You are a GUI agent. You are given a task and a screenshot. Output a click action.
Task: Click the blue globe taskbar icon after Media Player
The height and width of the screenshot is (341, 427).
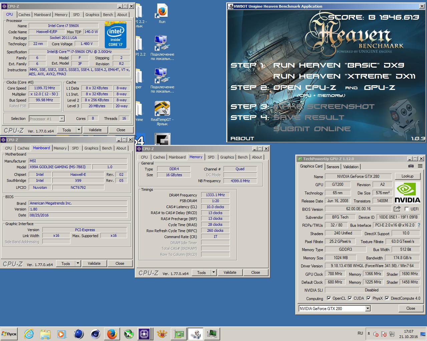[x=78, y=334]
